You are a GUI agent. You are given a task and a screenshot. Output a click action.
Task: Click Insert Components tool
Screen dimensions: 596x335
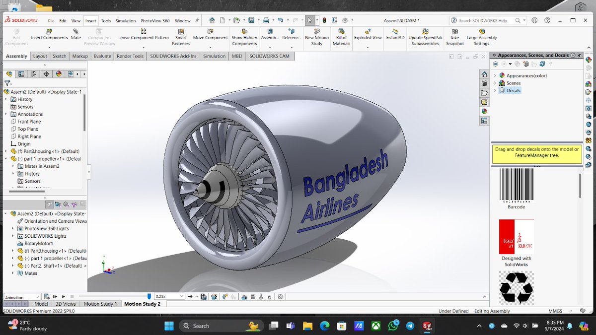[x=49, y=34]
